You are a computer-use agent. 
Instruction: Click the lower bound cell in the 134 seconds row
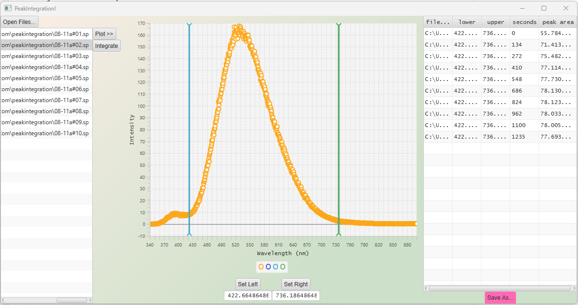pyautogui.click(x=467, y=45)
